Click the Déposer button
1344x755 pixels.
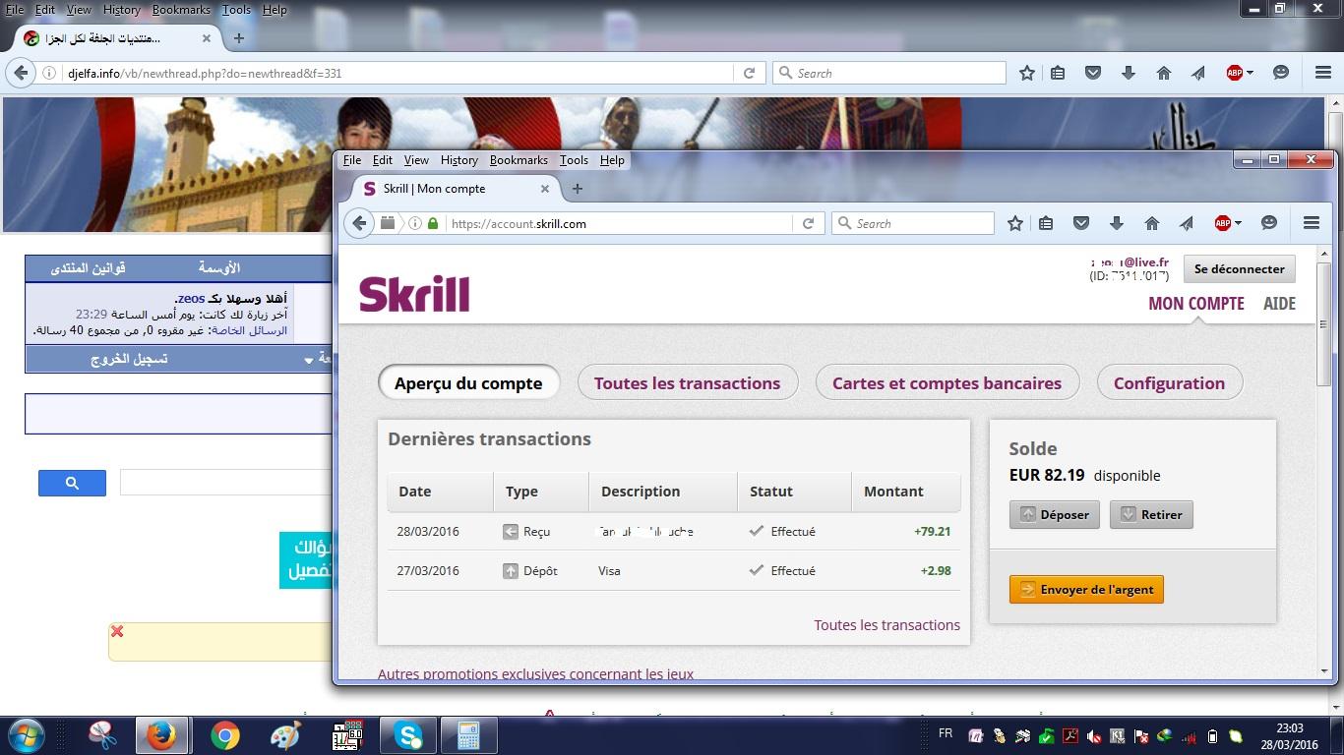tap(1055, 514)
